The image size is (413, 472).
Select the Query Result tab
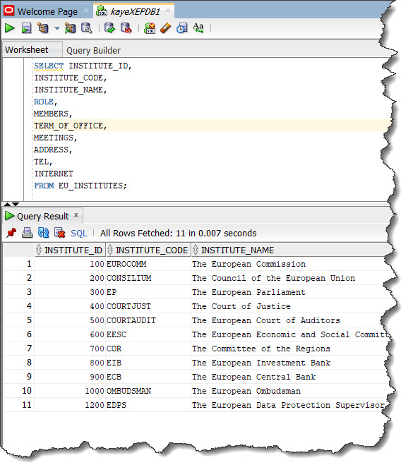coord(43,216)
